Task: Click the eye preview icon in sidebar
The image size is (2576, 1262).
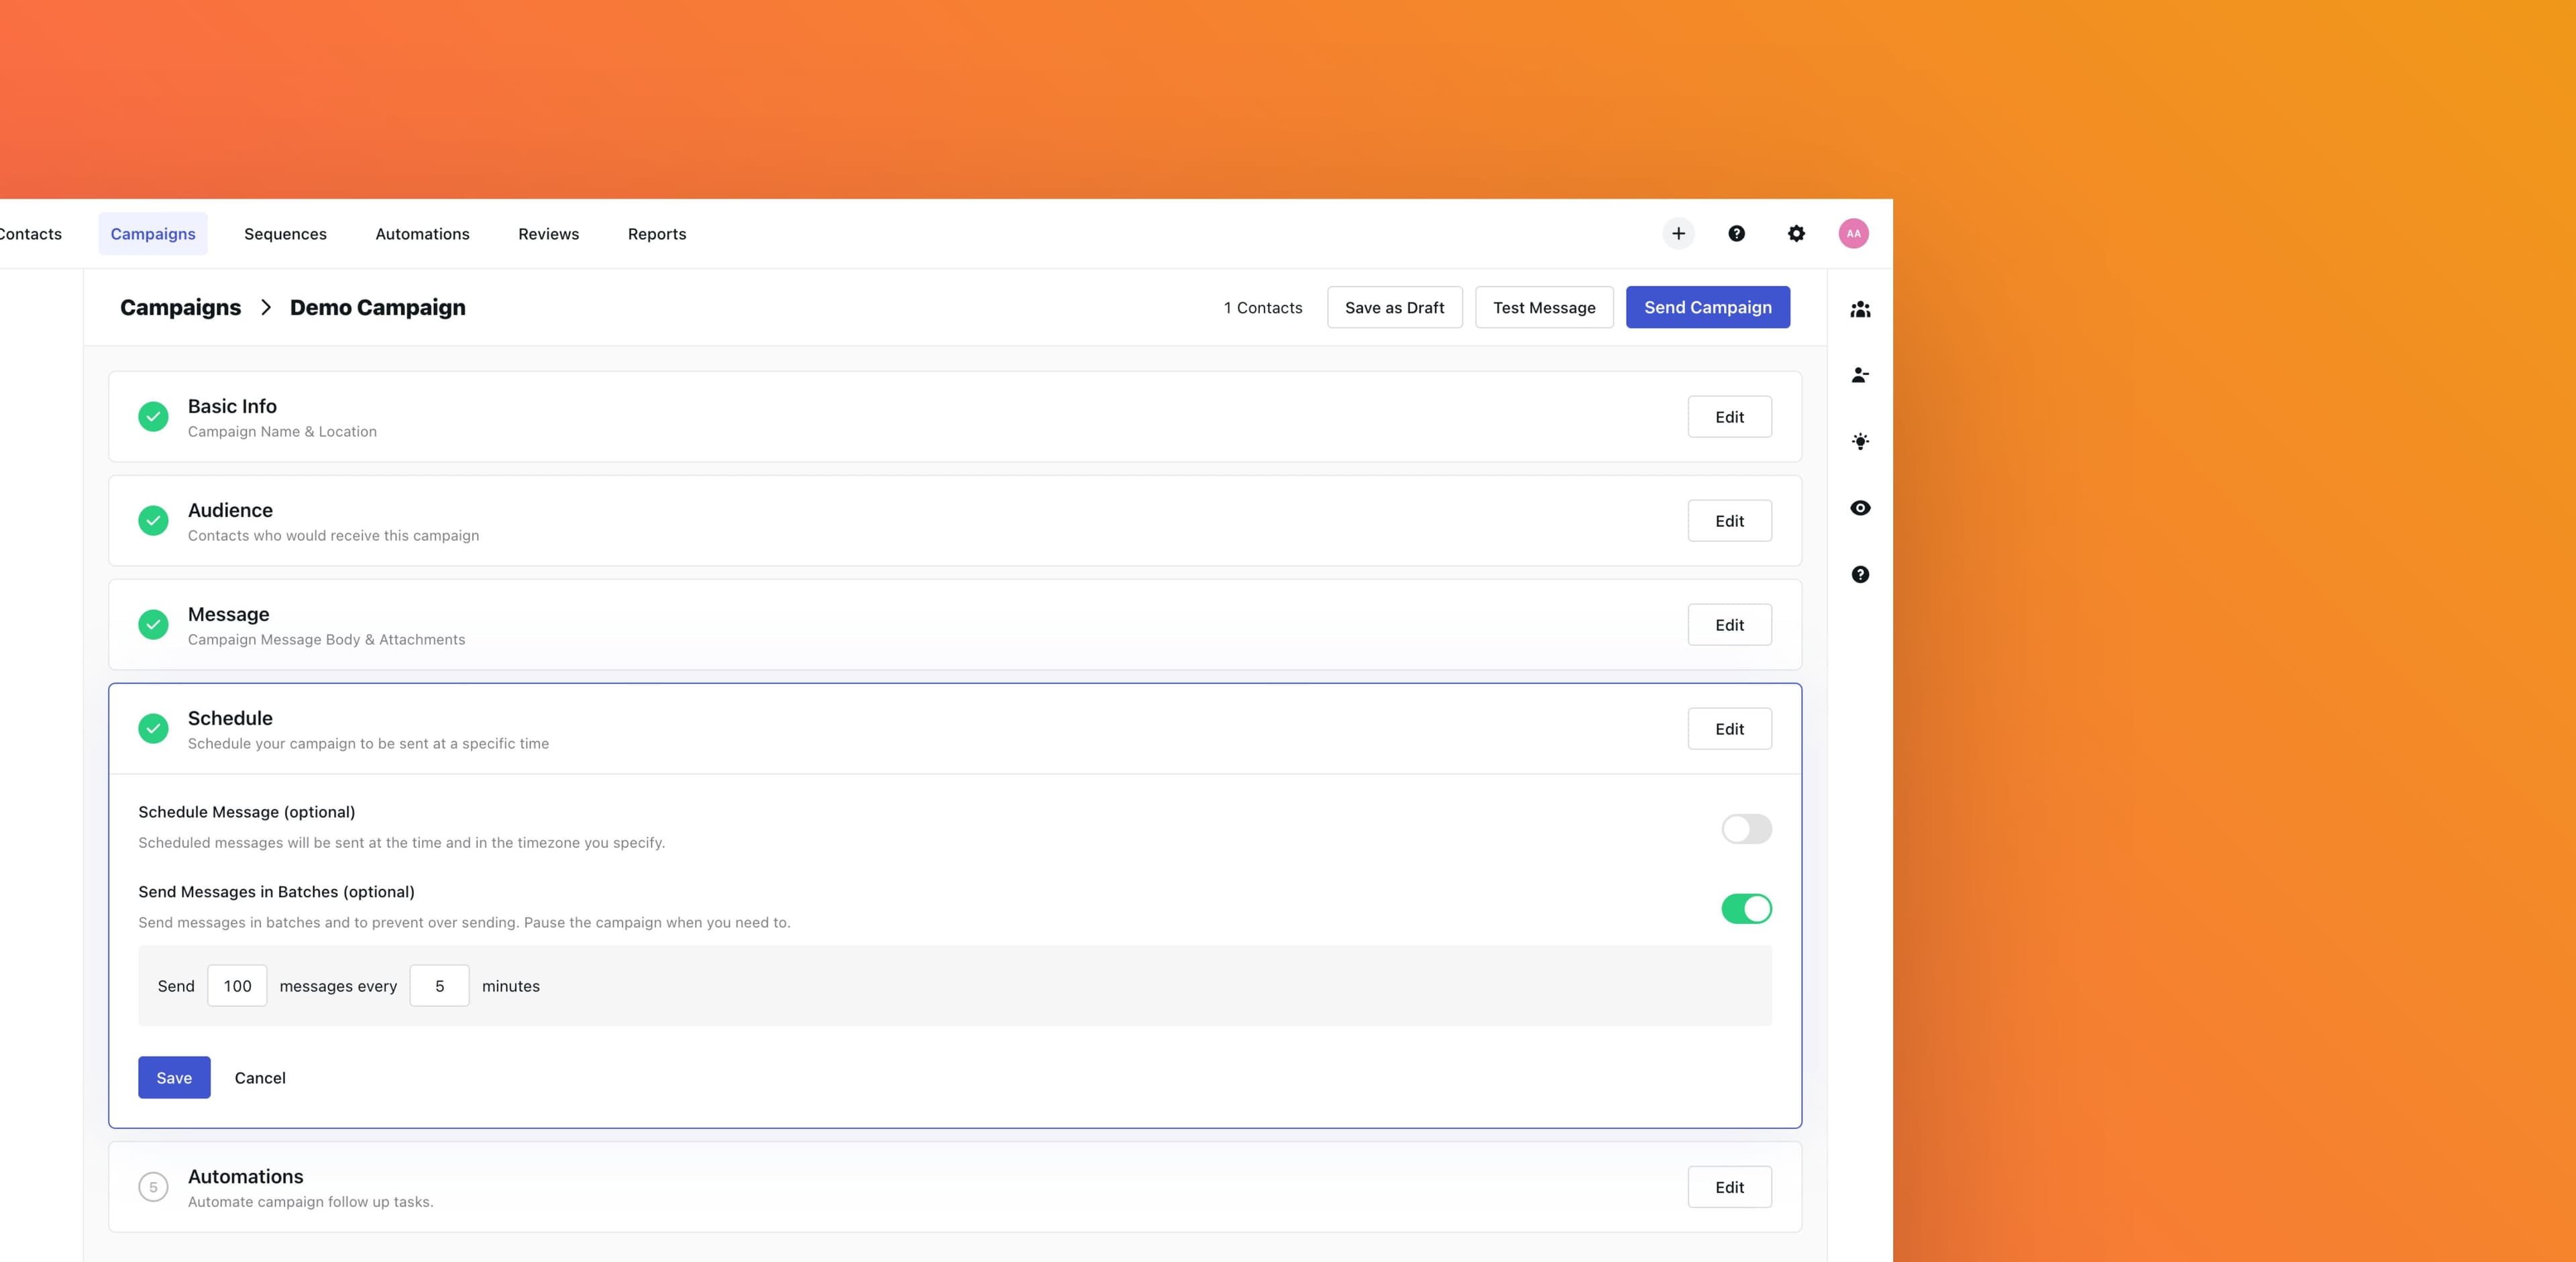Action: 1859,508
